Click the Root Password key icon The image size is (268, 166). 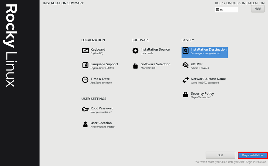pyautogui.click(x=85, y=109)
